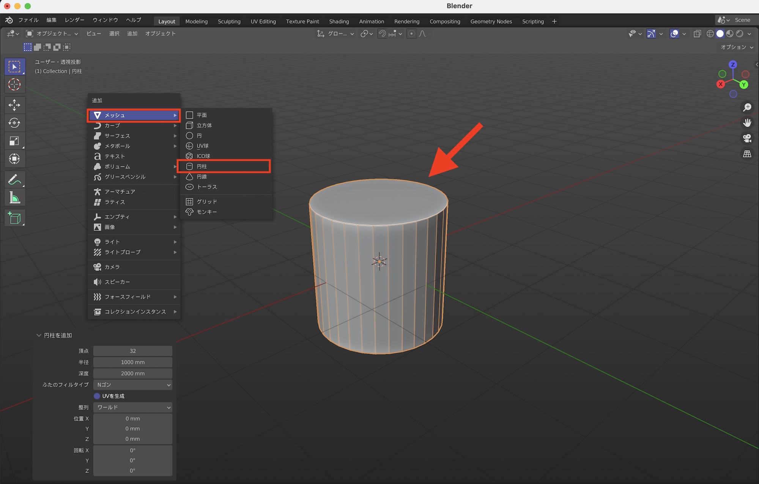Viewport: 759px width, 484px height.
Task: Open ふたのフィルタイプ Nゴン dropdown
Action: 133,385
